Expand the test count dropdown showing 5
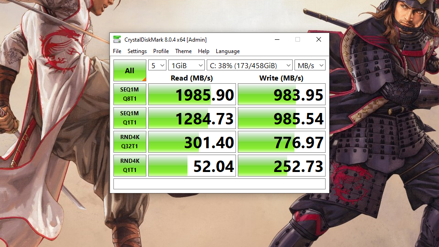Viewport: 439px width, 247px height. pos(157,65)
